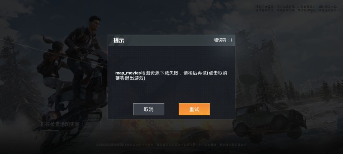Click the health advisory text at top right
This screenshot has height=154, width=343.
click(297, 9)
